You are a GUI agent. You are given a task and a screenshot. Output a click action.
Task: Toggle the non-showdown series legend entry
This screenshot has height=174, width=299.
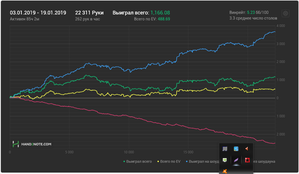click(x=264, y=162)
